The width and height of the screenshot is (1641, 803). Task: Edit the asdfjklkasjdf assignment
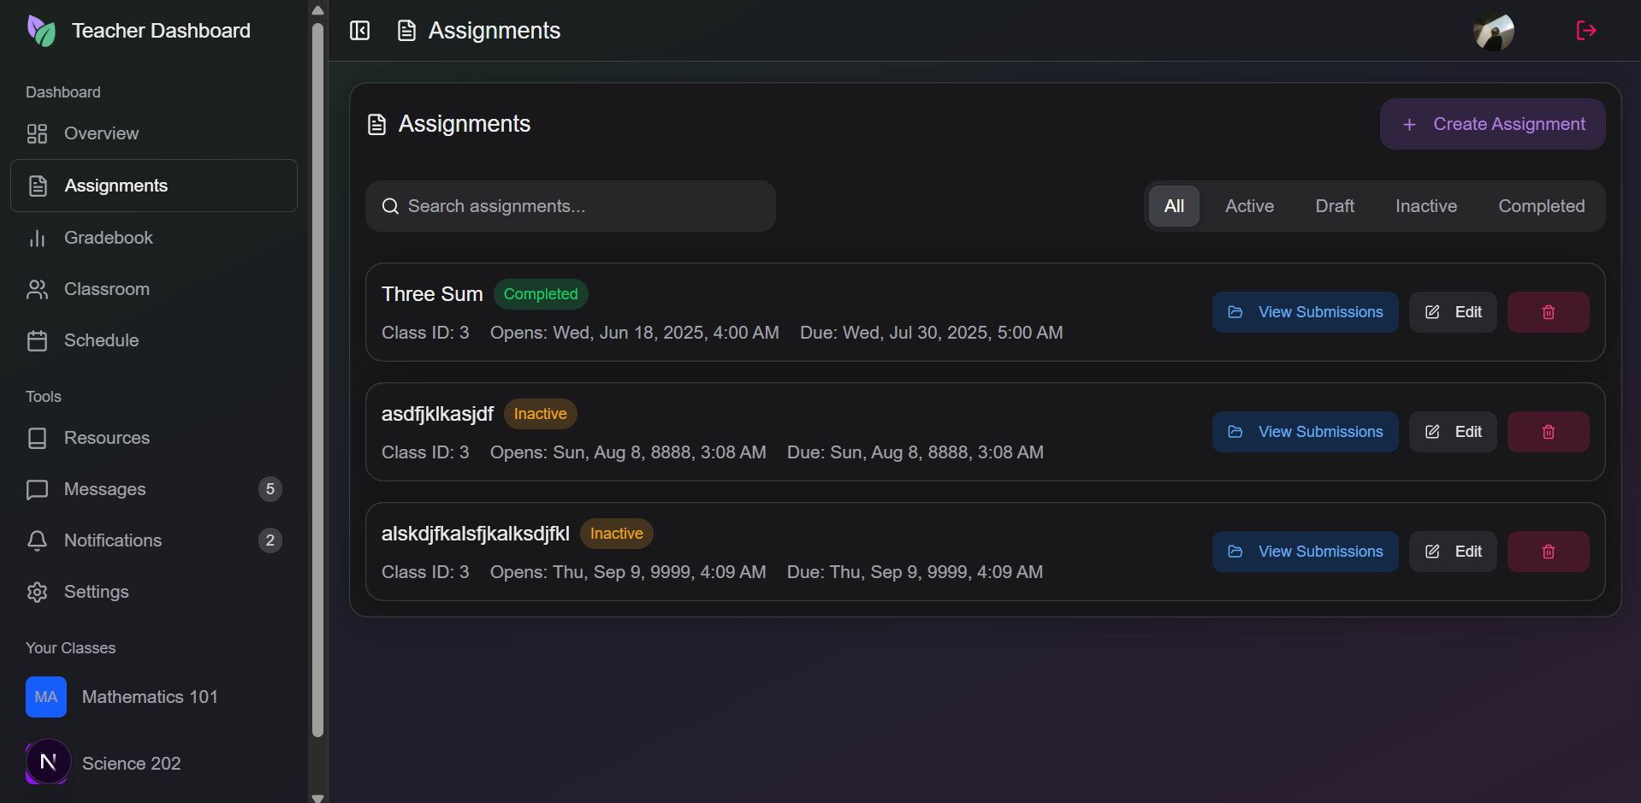(x=1453, y=432)
